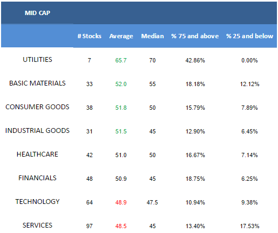Select the UTILITIES row label
Viewport: 278px width, 233px height.
tap(37, 60)
